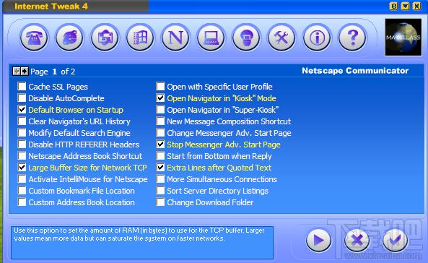Open the hammer and wrench tools icon
Screen dimensions: 428x263
[281, 38]
